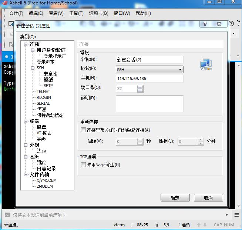This screenshot has height=230, width=242.
Task: Select SERIAL in the category tree
Action: pos(43,103)
